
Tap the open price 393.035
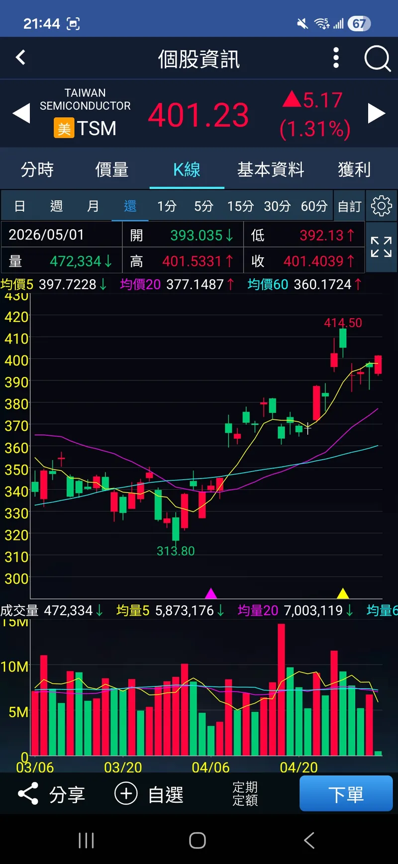click(x=196, y=235)
